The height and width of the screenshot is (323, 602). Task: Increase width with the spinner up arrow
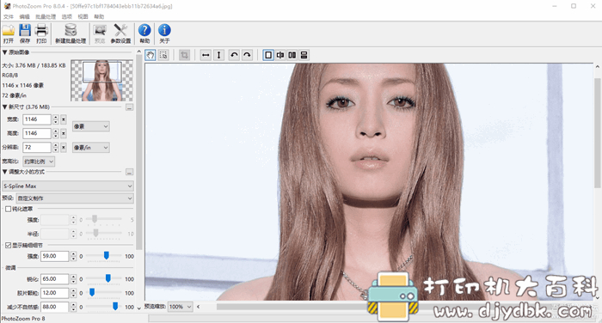point(56,117)
